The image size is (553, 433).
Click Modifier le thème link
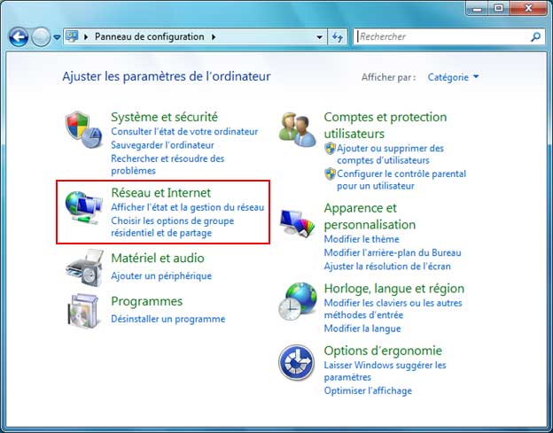point(362,239)
